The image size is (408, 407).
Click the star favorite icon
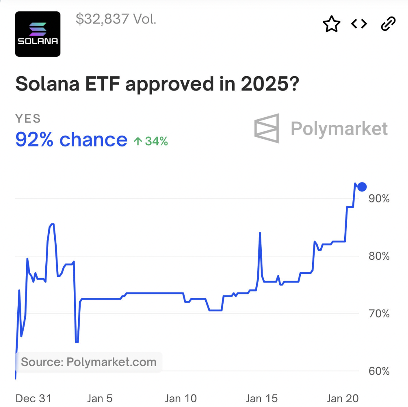coord(331,24)
